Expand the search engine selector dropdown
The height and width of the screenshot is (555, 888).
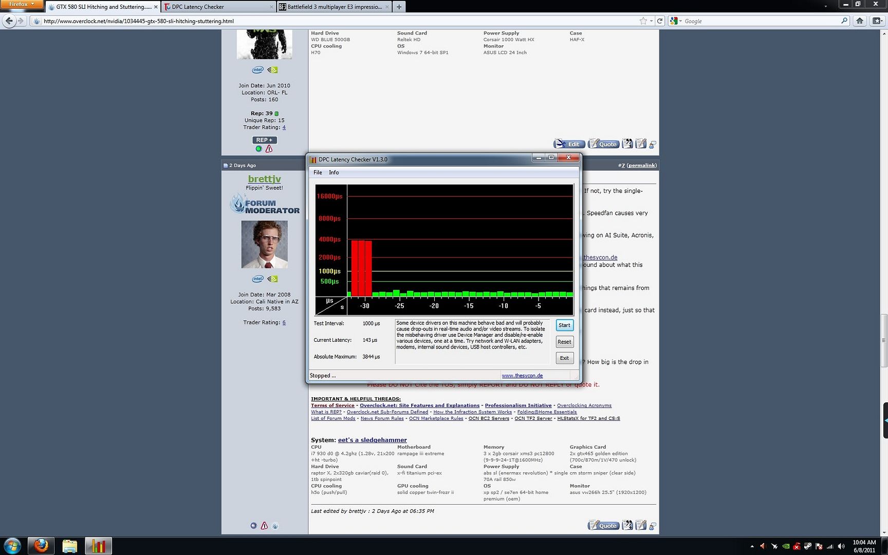click(675, 21)
